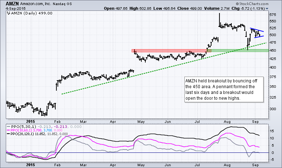Click the Close 499.00 value
The image size is (282, 168).
pos(189,8)
